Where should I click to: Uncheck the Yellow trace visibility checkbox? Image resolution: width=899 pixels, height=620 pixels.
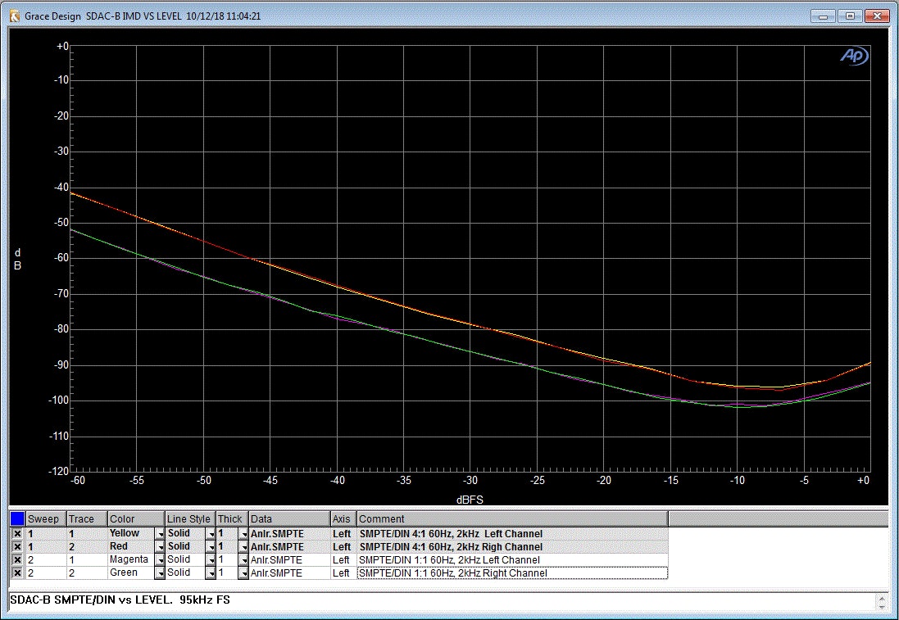tap(17, 533)
